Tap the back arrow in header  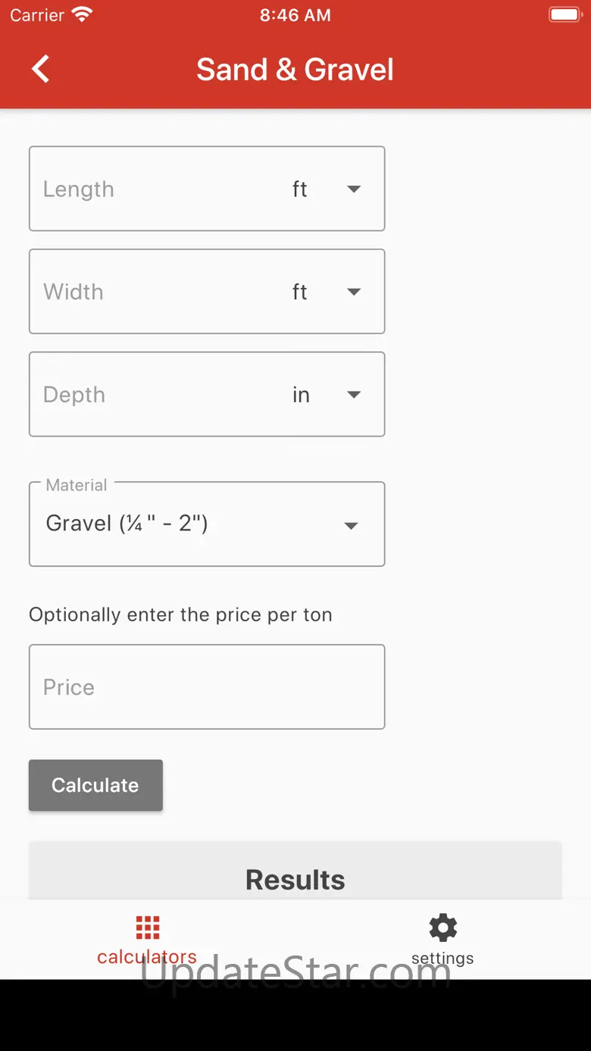(x=41, y=69)
